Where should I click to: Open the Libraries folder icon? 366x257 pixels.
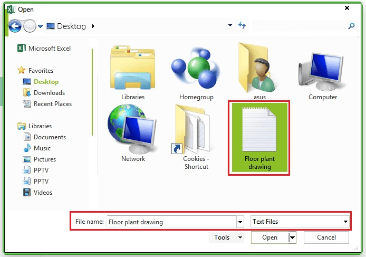pos(132,69)
